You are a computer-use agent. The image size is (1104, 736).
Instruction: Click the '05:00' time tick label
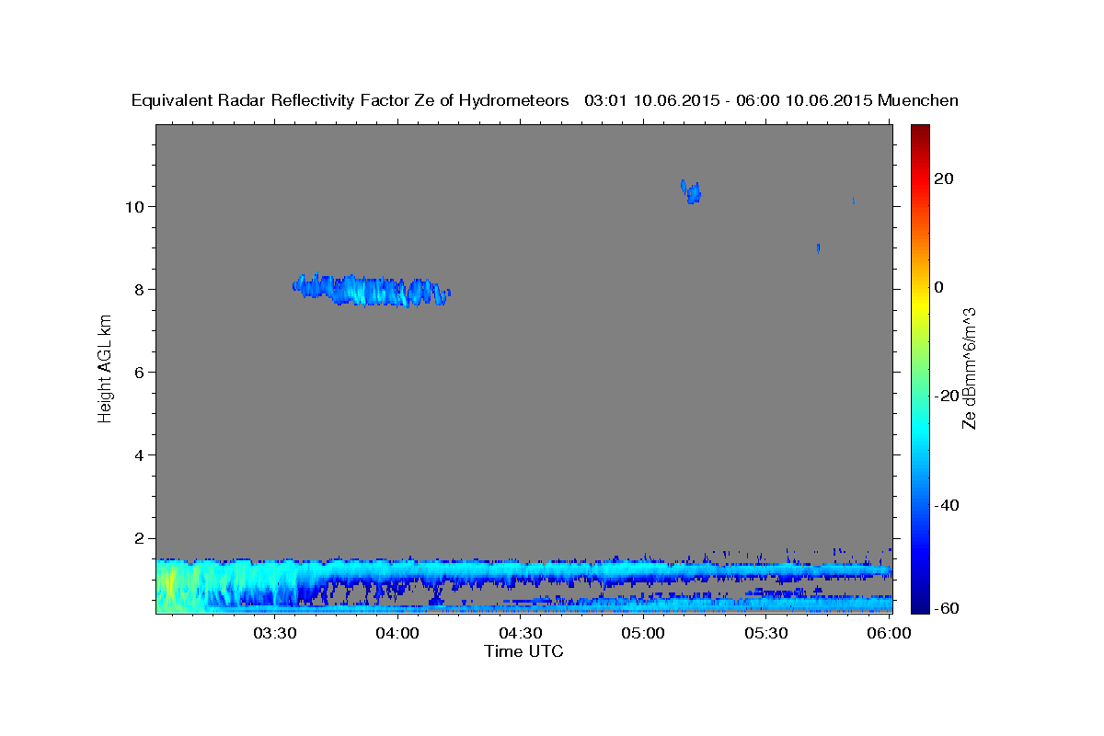click(x=643, y=634)
